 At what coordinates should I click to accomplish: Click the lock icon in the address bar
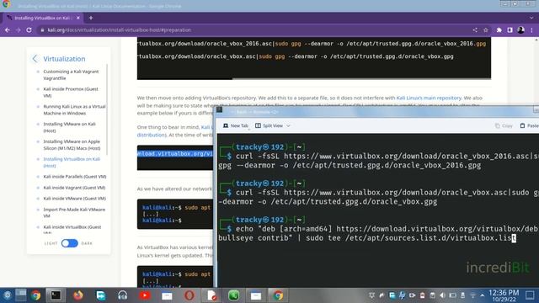(x=42, y=30)
